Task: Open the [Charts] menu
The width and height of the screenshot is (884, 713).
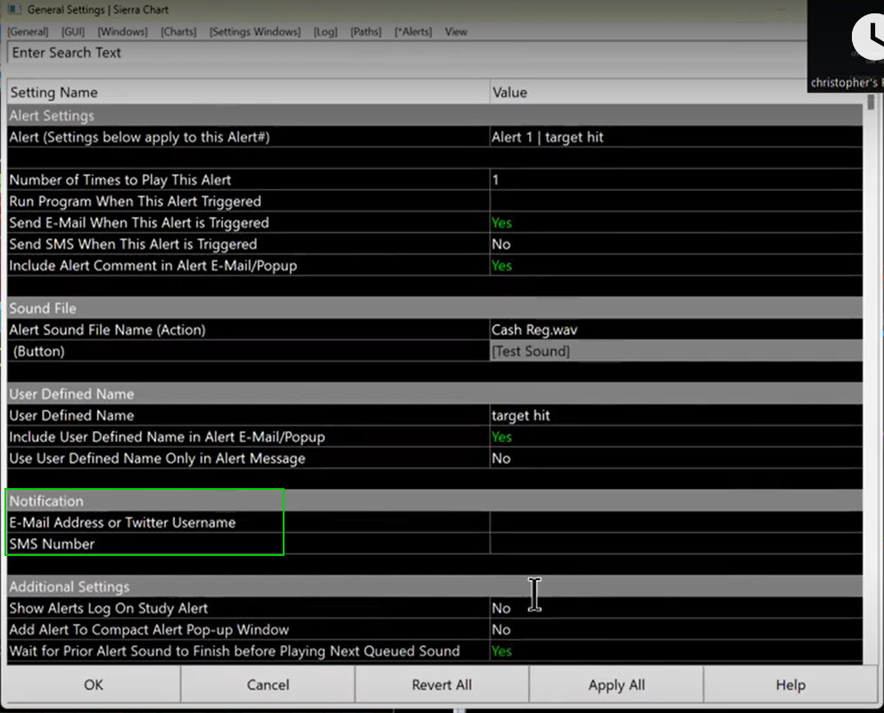Action: coord(178,31)
